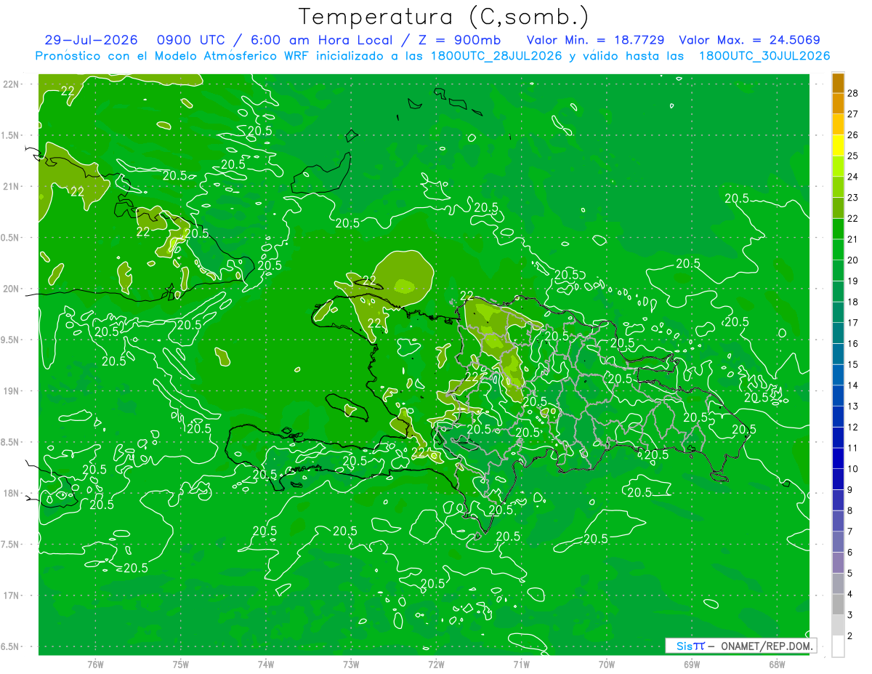Click the green swatch between 20 and 21

(x=838, y=249)
